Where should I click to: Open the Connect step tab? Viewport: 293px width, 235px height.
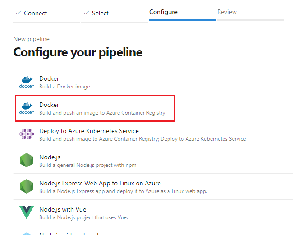tap(35, 13)
